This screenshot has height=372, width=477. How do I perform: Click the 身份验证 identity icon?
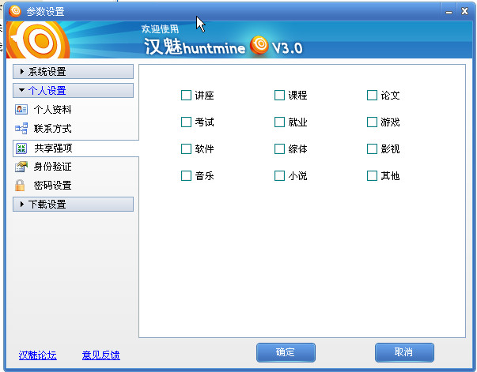point(21,167)
